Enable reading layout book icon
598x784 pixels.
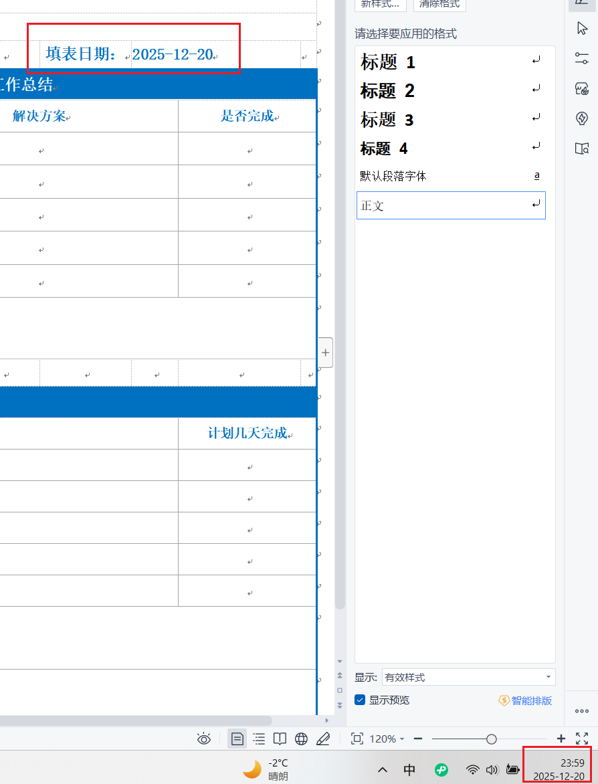click(x=280, y=739)
